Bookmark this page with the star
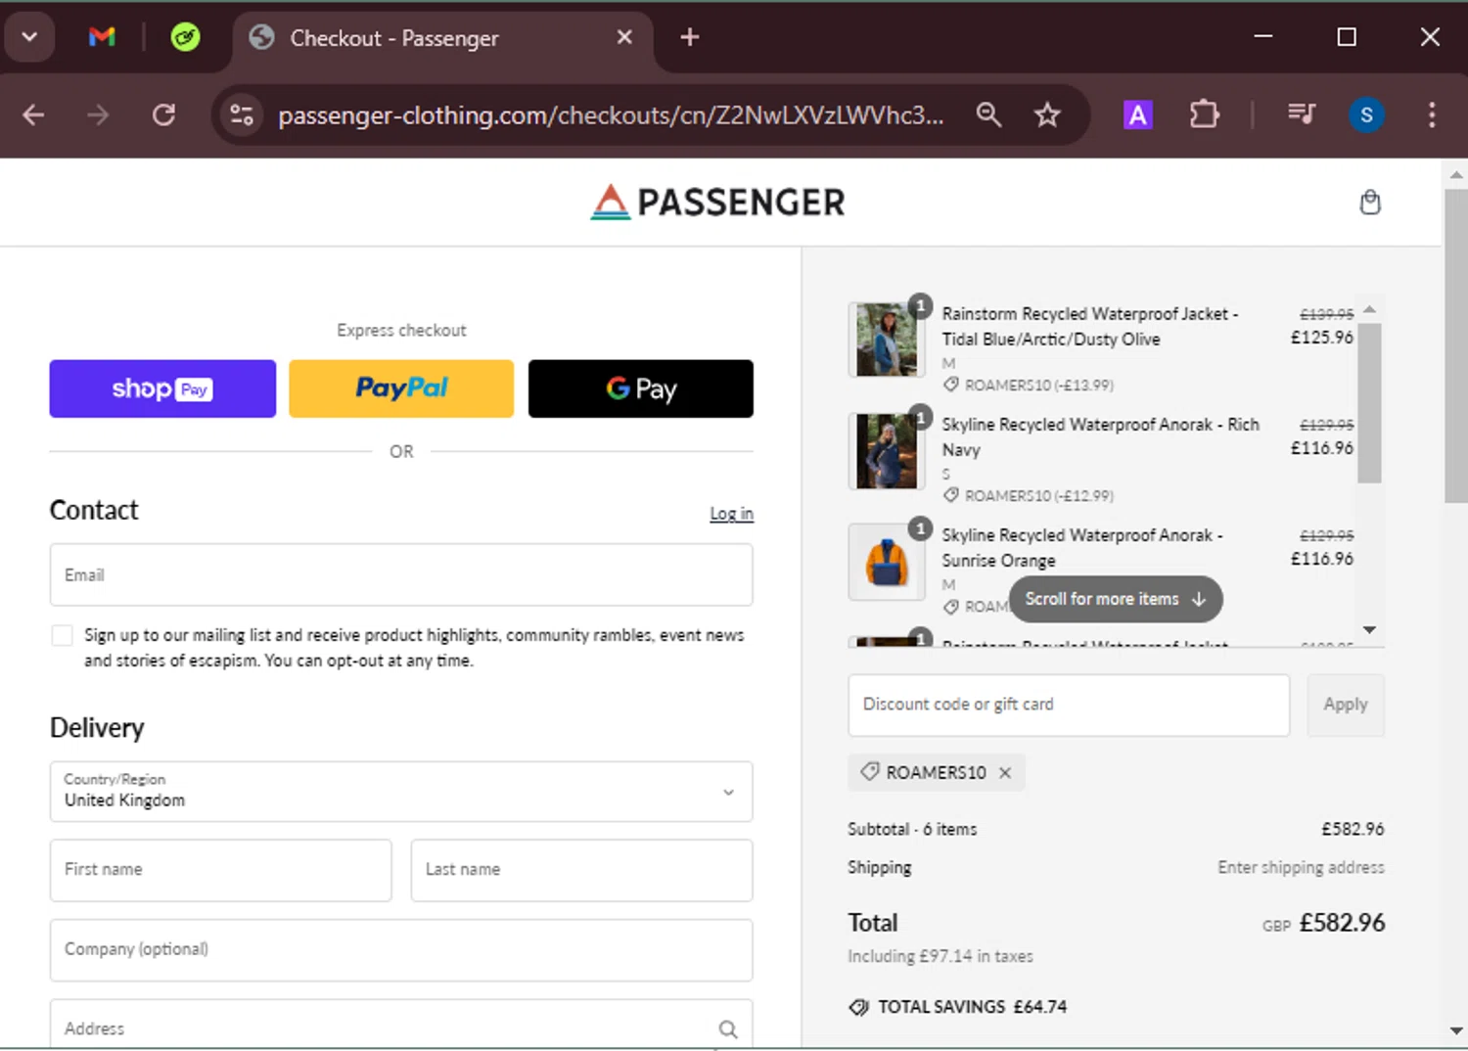Viewport: 1468px width, 1051px height. tap(1047, 115)
